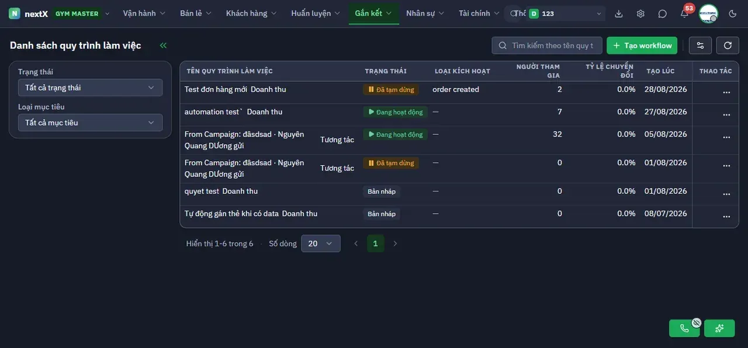Open the Tài chính menu

[x=479, y=13]
